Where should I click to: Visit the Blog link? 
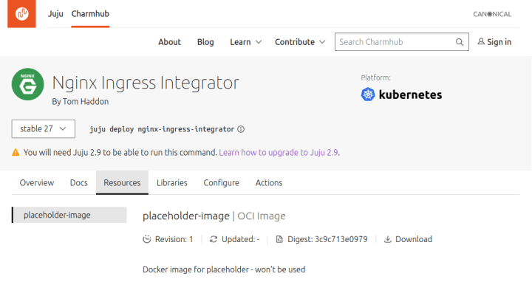coord(205,42)
